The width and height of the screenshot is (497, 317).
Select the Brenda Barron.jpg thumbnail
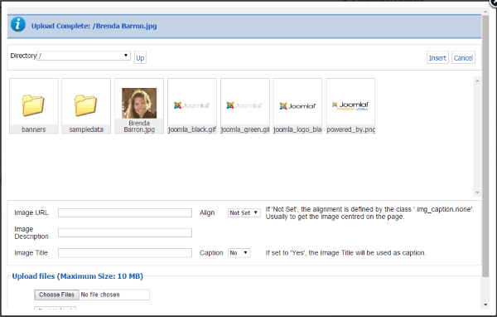(x=139, y=105)
